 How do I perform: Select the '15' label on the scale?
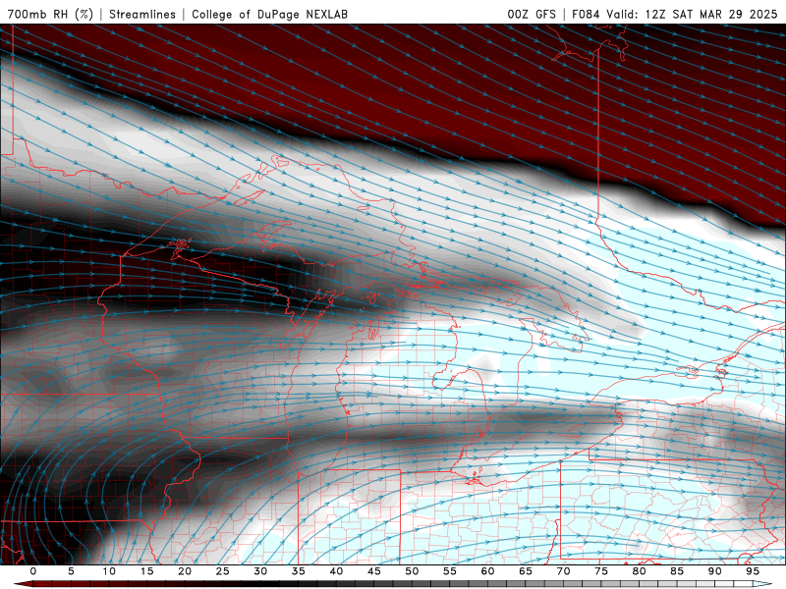[146, 571]
